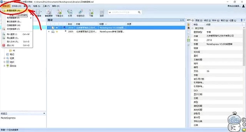Screen dimensions: 246x132
Task: Click the magnifier icon in the toolbar search box
Action: tap(139, 12)
